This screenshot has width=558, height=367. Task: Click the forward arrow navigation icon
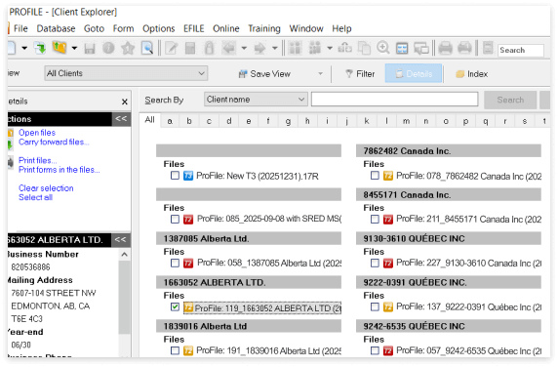259,48
